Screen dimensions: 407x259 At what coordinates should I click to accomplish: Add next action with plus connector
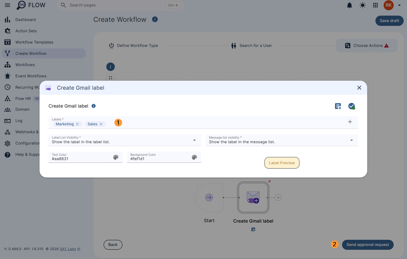[x=278, y=198]
